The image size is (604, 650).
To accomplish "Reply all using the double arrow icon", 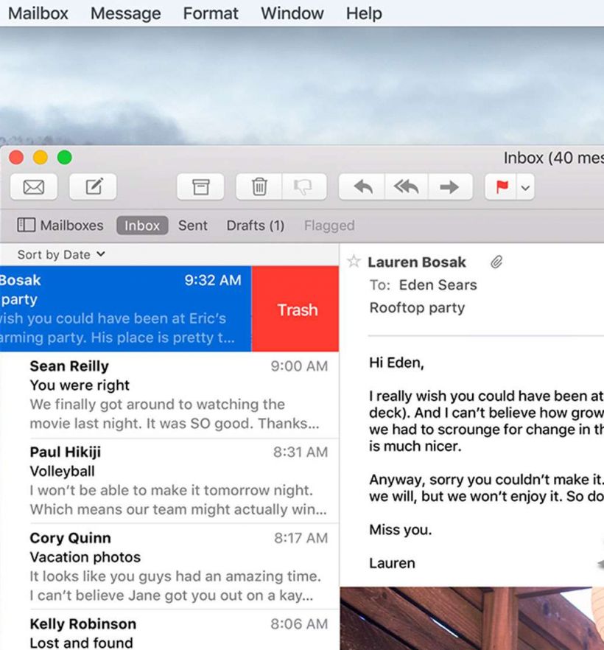I will 406,187.
